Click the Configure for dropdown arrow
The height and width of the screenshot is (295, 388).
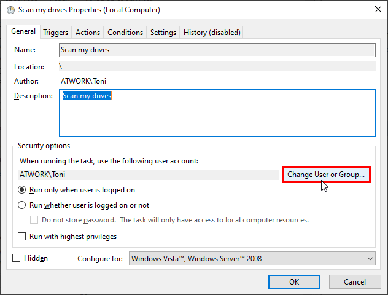pyautogui.click(x=369, y=259)
